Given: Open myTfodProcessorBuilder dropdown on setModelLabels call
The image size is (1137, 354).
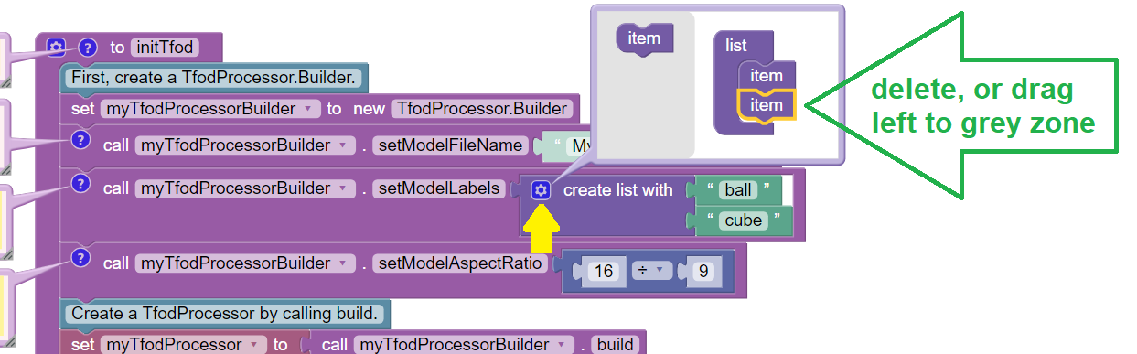Looking at the screenshot, I should 244,188.
